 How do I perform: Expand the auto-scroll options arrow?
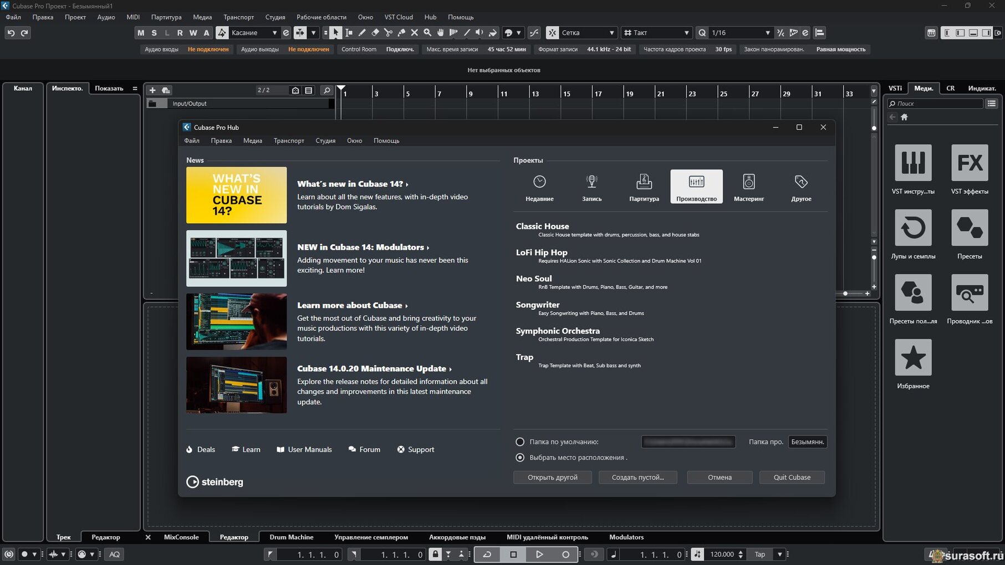click(x=313, y=33)
